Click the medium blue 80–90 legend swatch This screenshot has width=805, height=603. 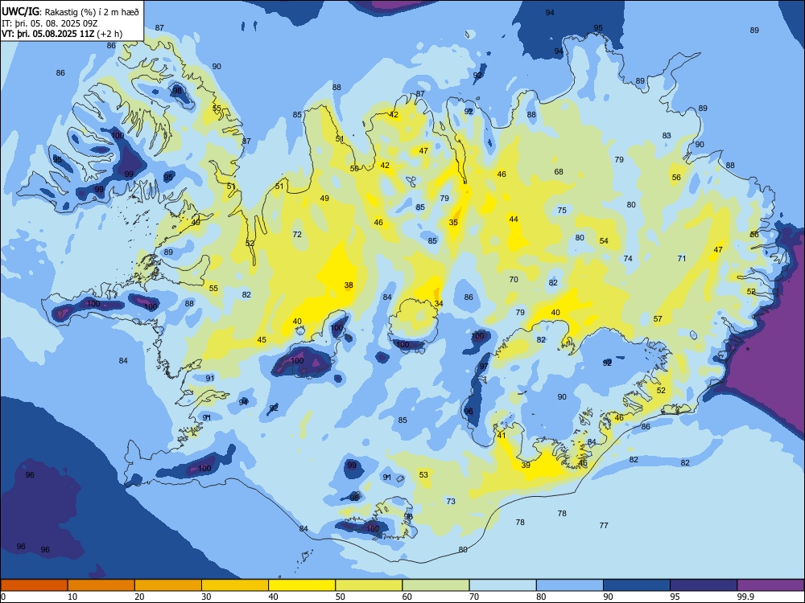click(x=570, y=585)
